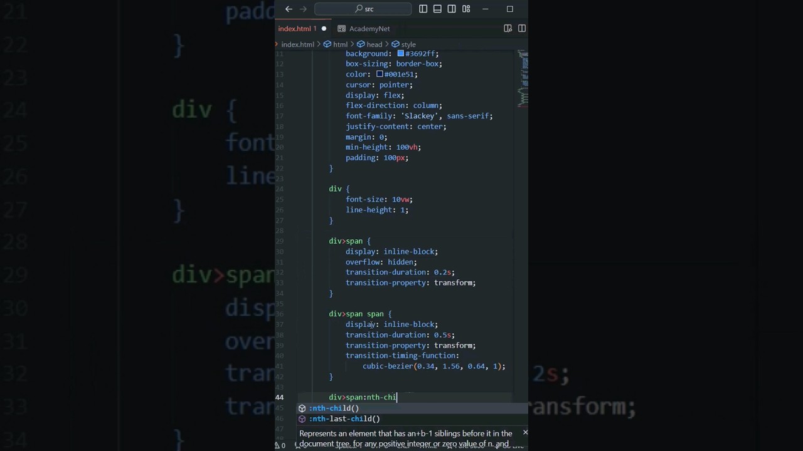
Task: Open the customize layout icon
Action: pos(466,9)
